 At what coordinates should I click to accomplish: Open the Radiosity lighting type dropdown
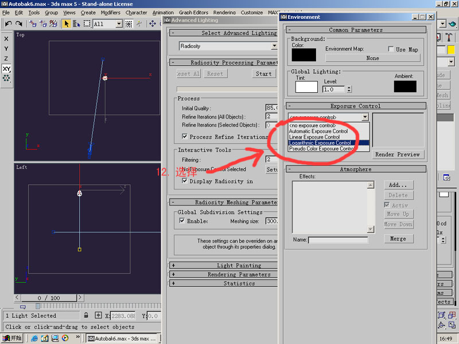(x=274, y=46)
